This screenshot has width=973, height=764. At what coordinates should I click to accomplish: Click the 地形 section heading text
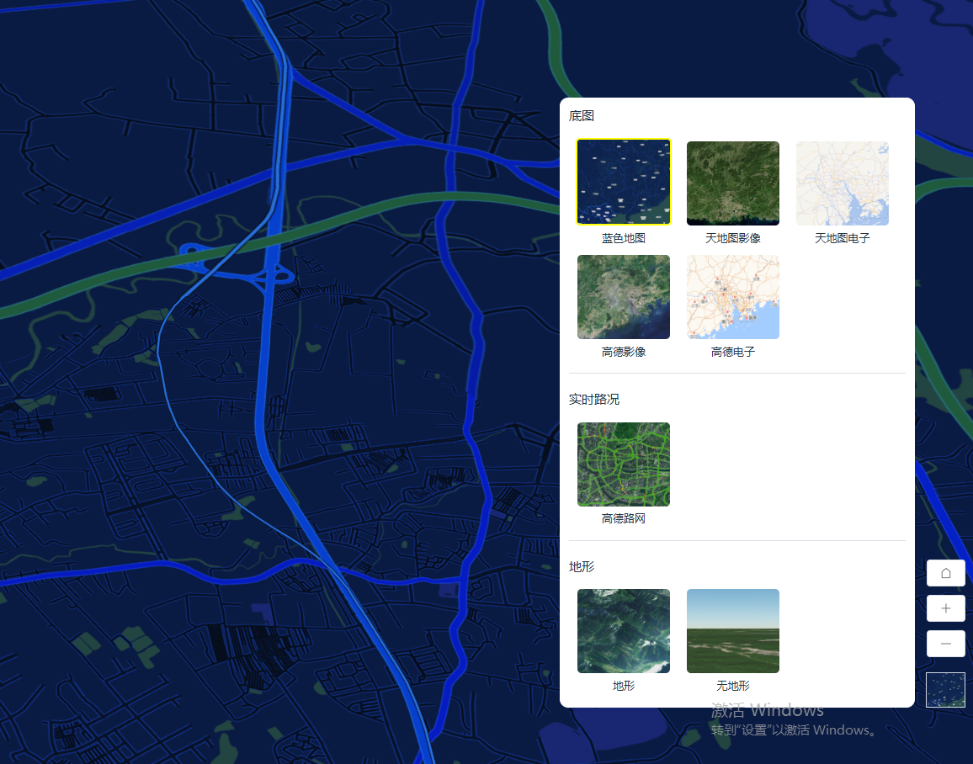coord(582,566)
